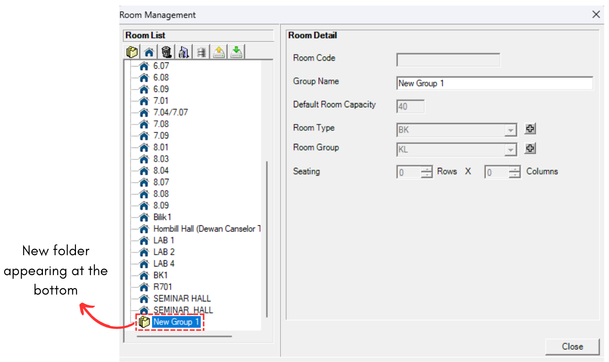The image size is (609, 362).
Task: Click the Room List horizontal scrollbar
Action: (x=184, y=336)
